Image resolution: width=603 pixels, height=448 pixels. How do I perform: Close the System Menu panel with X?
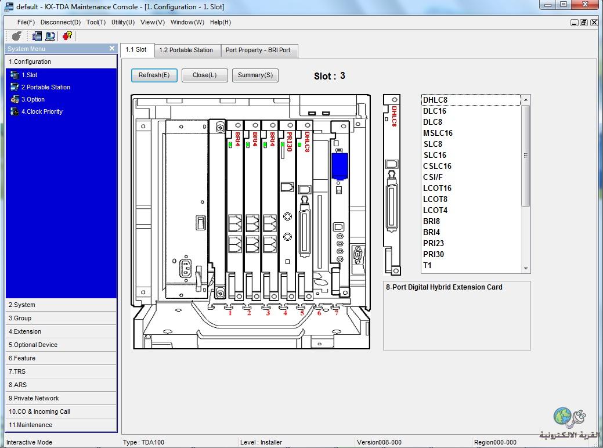[x=112, y=48]
